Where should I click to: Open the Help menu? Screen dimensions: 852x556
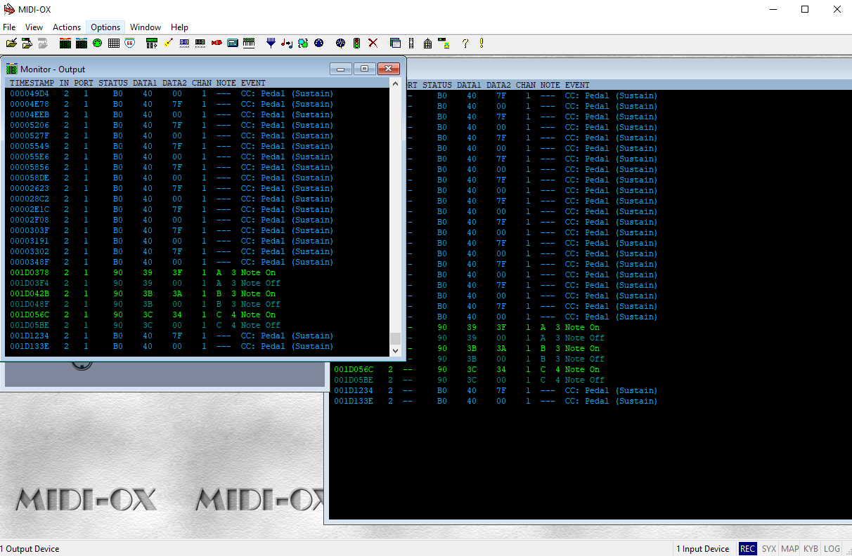click(x=179, y=27)
